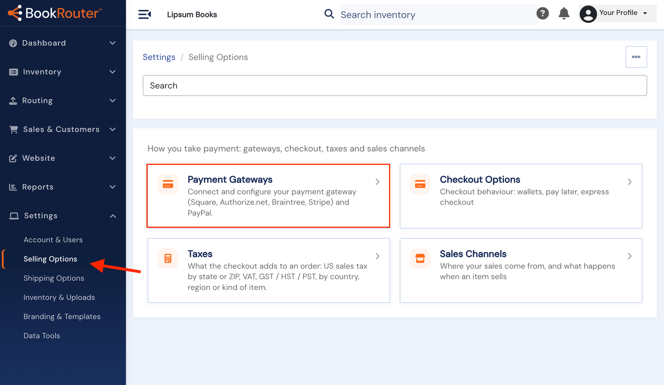Expand the Website menu chevron
The width and height of the screenshot is (664, 385).
(112, 158)
